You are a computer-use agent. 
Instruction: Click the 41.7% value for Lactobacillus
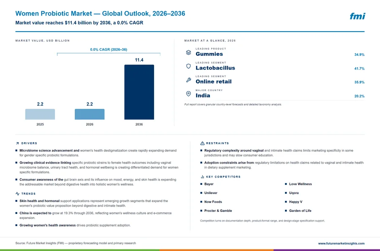point(359,68)
